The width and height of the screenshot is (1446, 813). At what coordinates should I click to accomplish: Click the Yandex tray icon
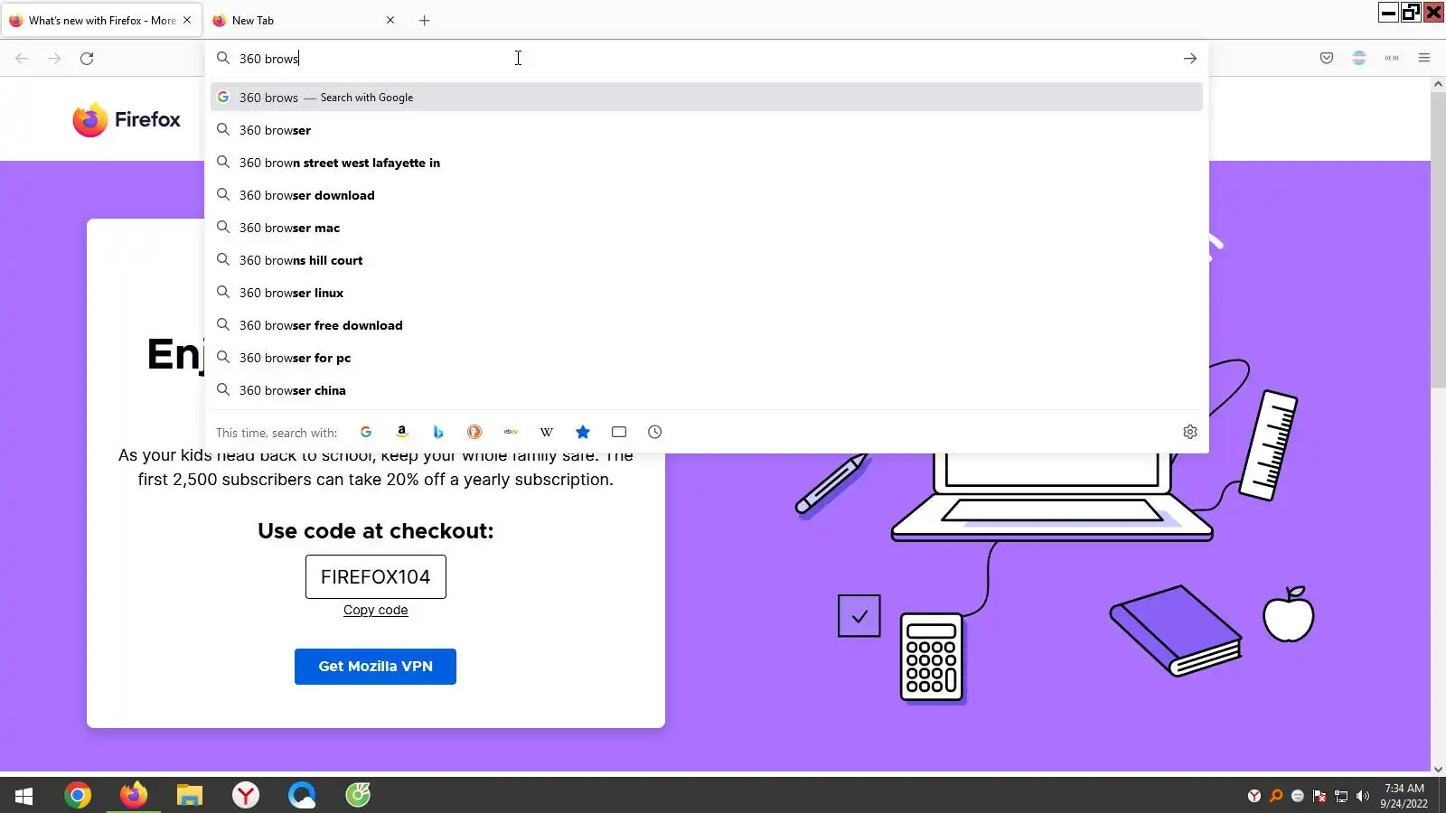1254,796
